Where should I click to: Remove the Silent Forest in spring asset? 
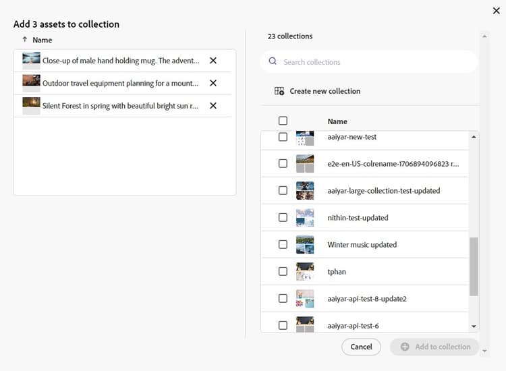(x=213, y=106)
